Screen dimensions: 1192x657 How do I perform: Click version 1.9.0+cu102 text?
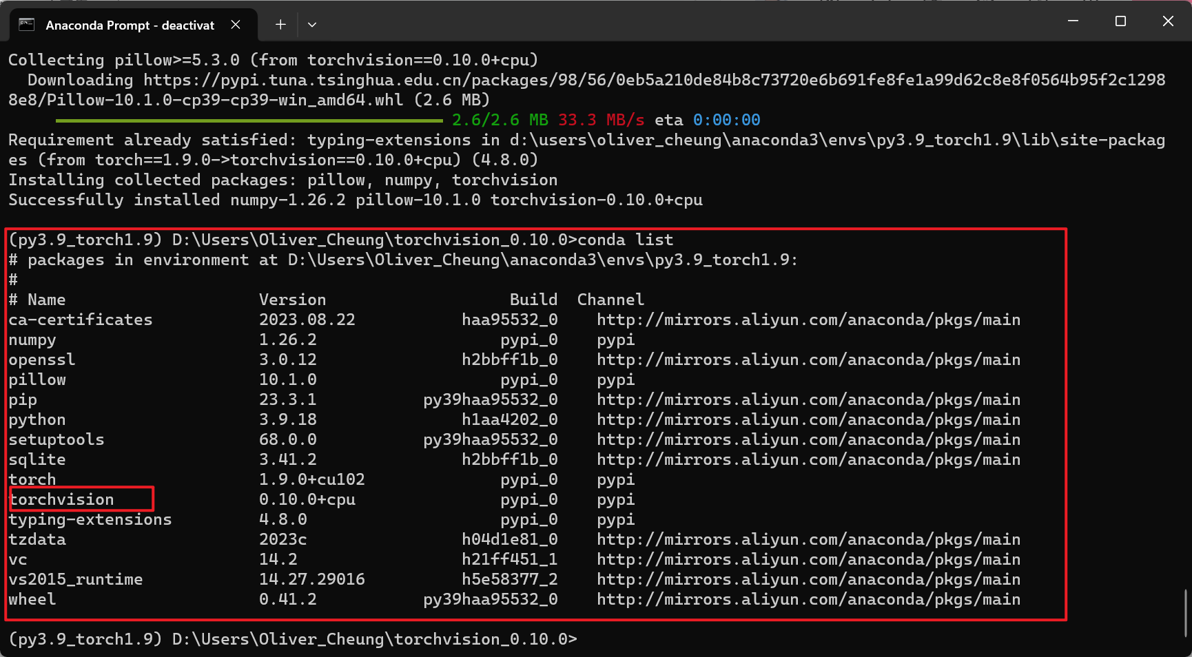coord(312,479)
